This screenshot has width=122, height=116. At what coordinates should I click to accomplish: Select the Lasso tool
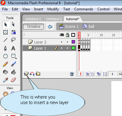13,40
